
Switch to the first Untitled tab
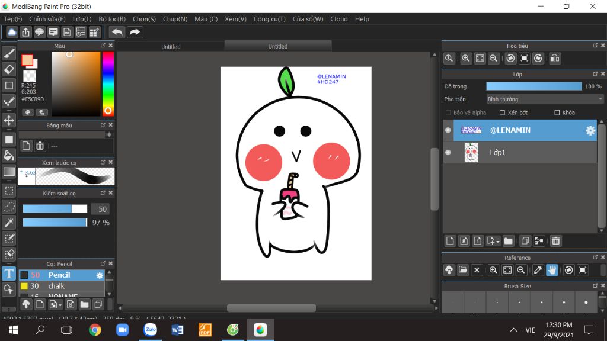pyautogui.click(x=171, y=47)
